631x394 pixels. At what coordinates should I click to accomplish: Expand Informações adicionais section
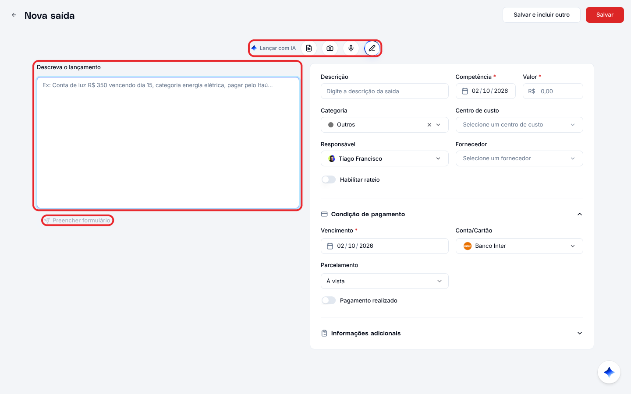[580, 333]
